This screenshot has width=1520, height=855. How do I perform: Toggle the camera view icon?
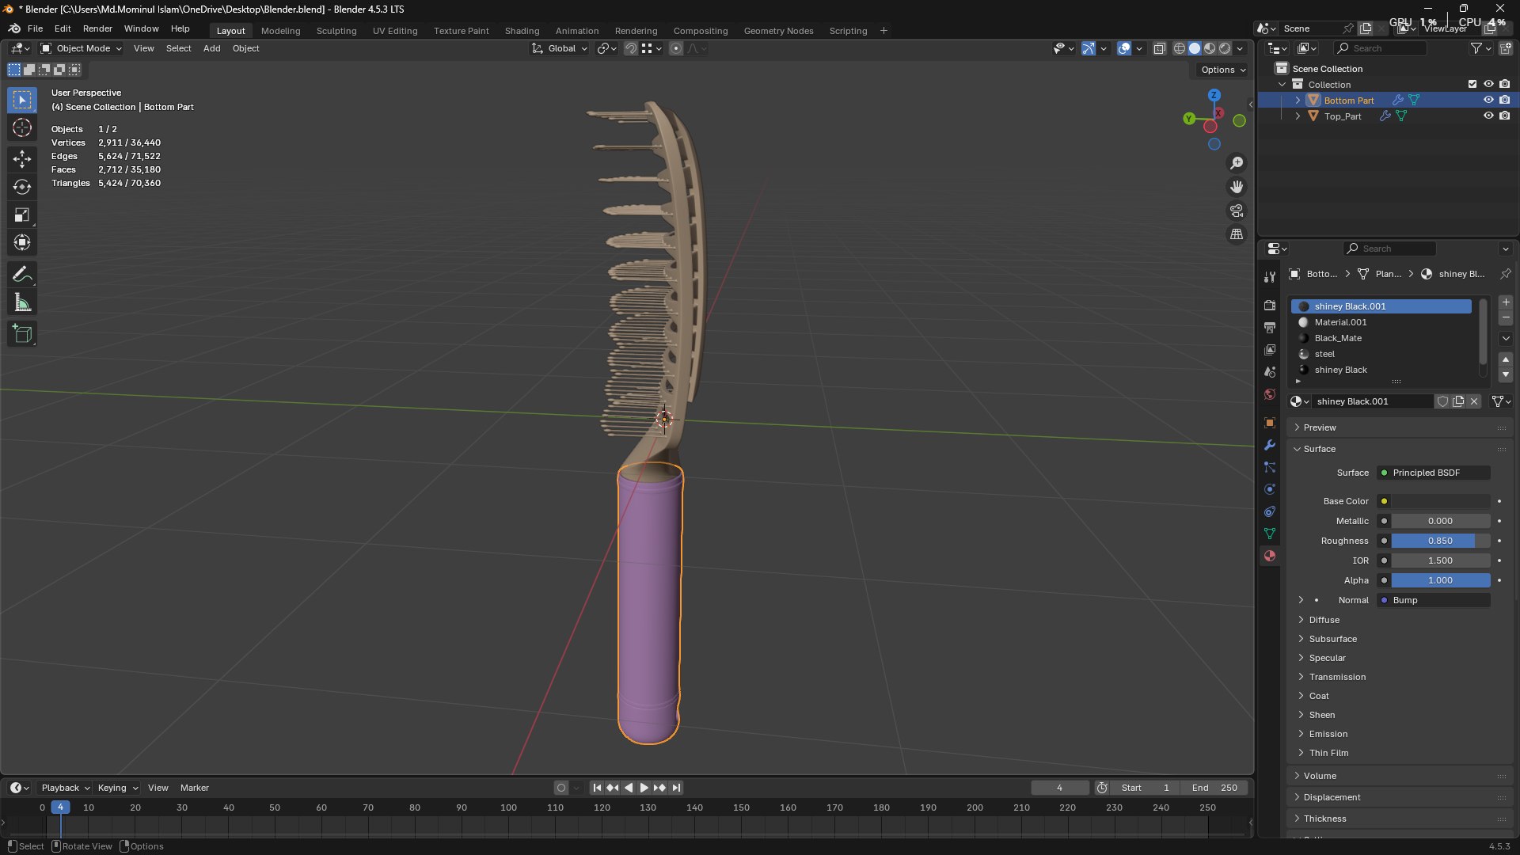click(x=1237, y=211)
